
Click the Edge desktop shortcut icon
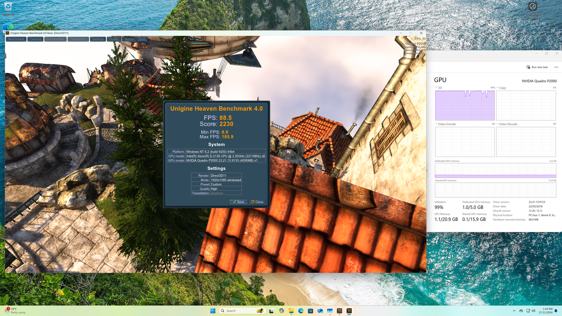point(8,27)
